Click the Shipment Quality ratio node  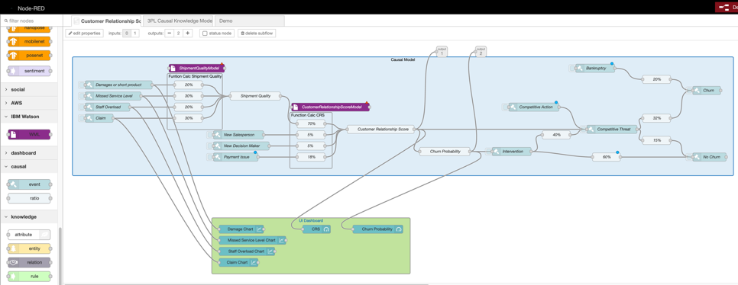[255, 96]
